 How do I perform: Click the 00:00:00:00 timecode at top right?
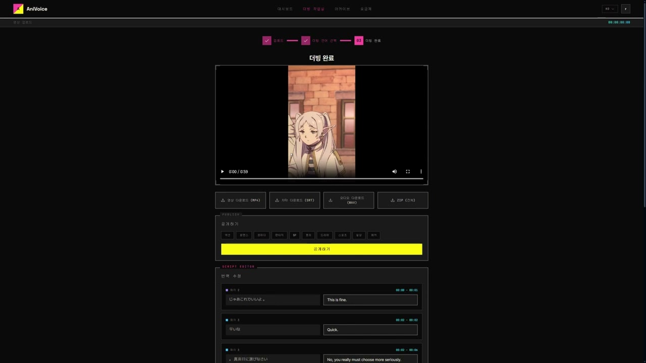pos(619,23)
